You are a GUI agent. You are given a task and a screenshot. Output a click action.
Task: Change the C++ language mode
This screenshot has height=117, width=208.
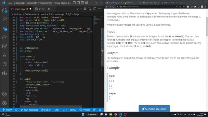click(65, 110)
